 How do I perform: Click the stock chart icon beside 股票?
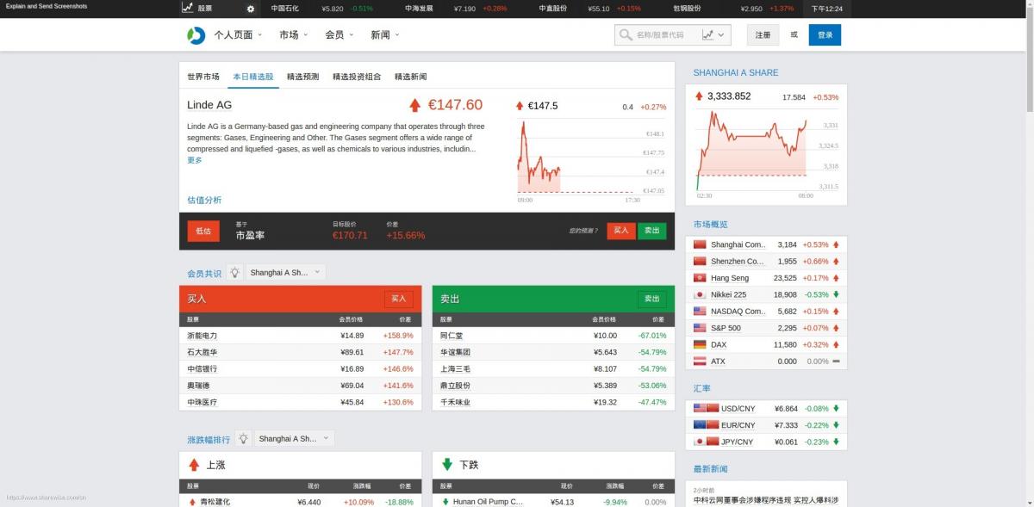tap(187, 8)
